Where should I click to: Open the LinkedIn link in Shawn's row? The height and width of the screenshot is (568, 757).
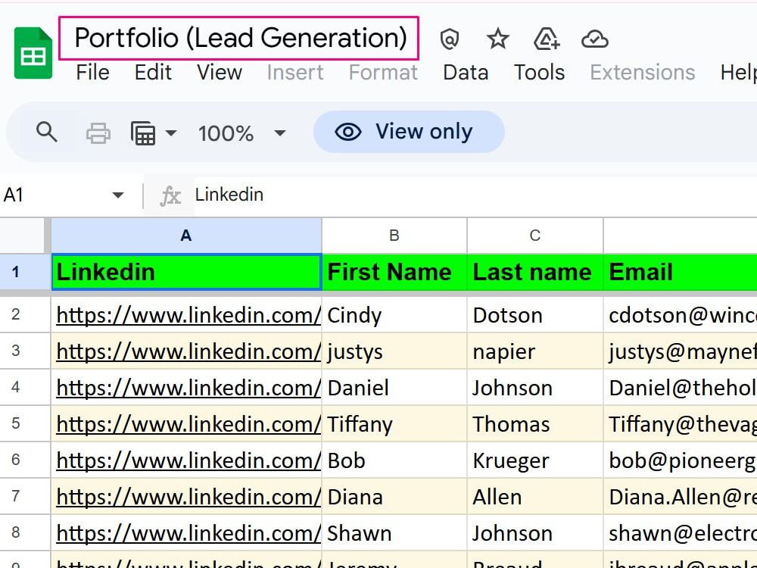click(188, 533)
